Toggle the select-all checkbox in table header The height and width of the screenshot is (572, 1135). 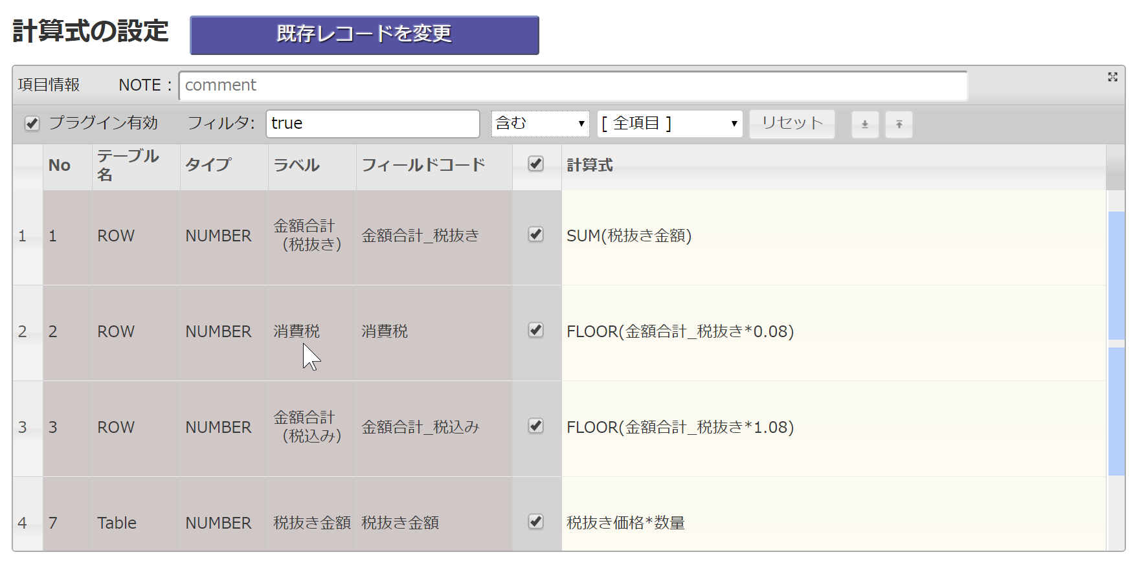(535, 164)
